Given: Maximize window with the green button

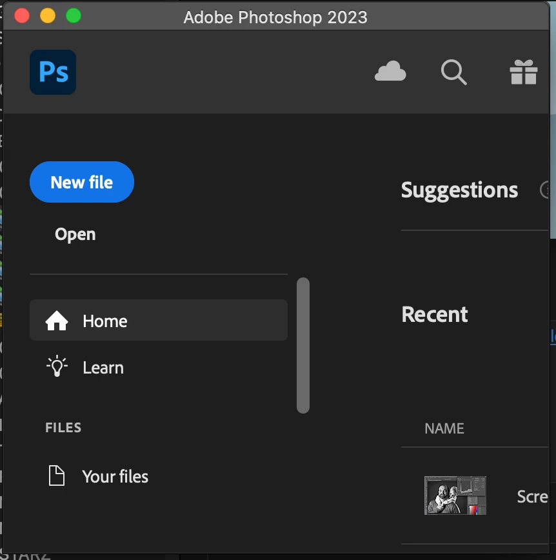Looking at the screenshot, I should click(x=74, y=15).
